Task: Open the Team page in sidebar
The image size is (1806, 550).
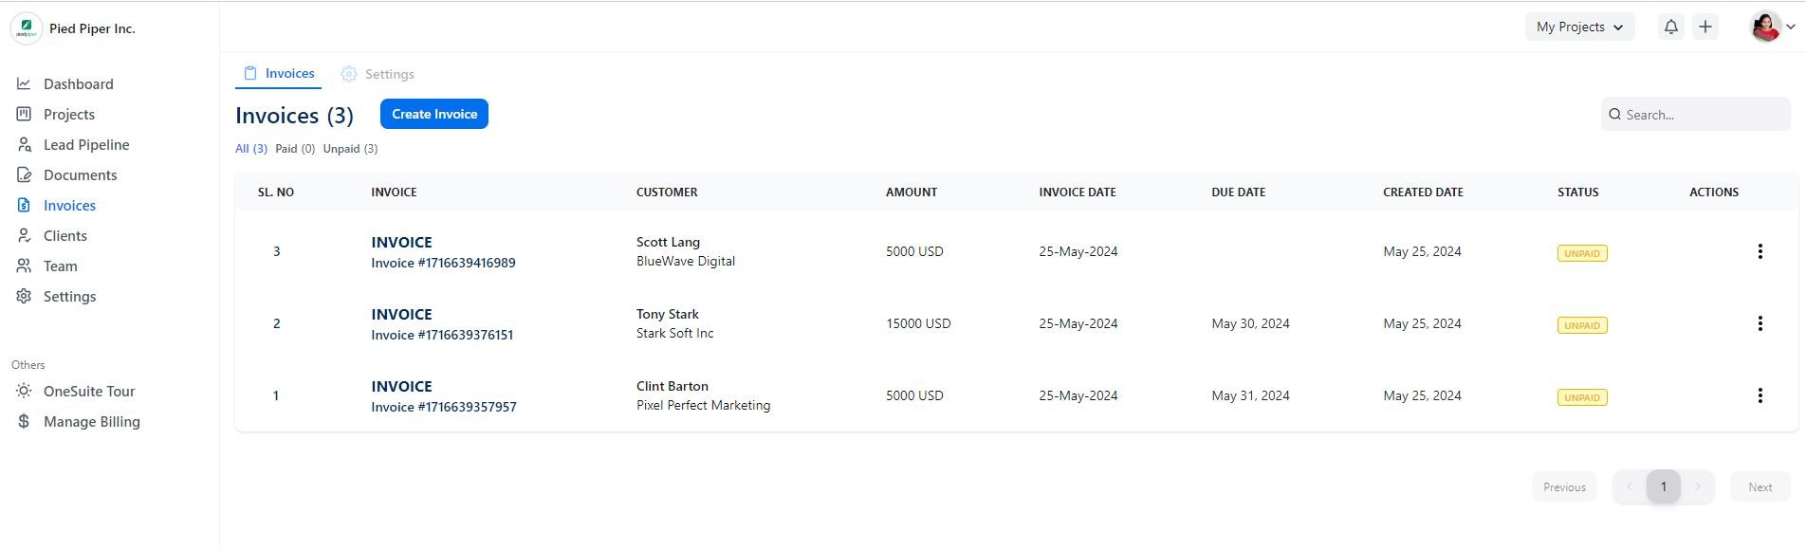Action: click(60, 266)
